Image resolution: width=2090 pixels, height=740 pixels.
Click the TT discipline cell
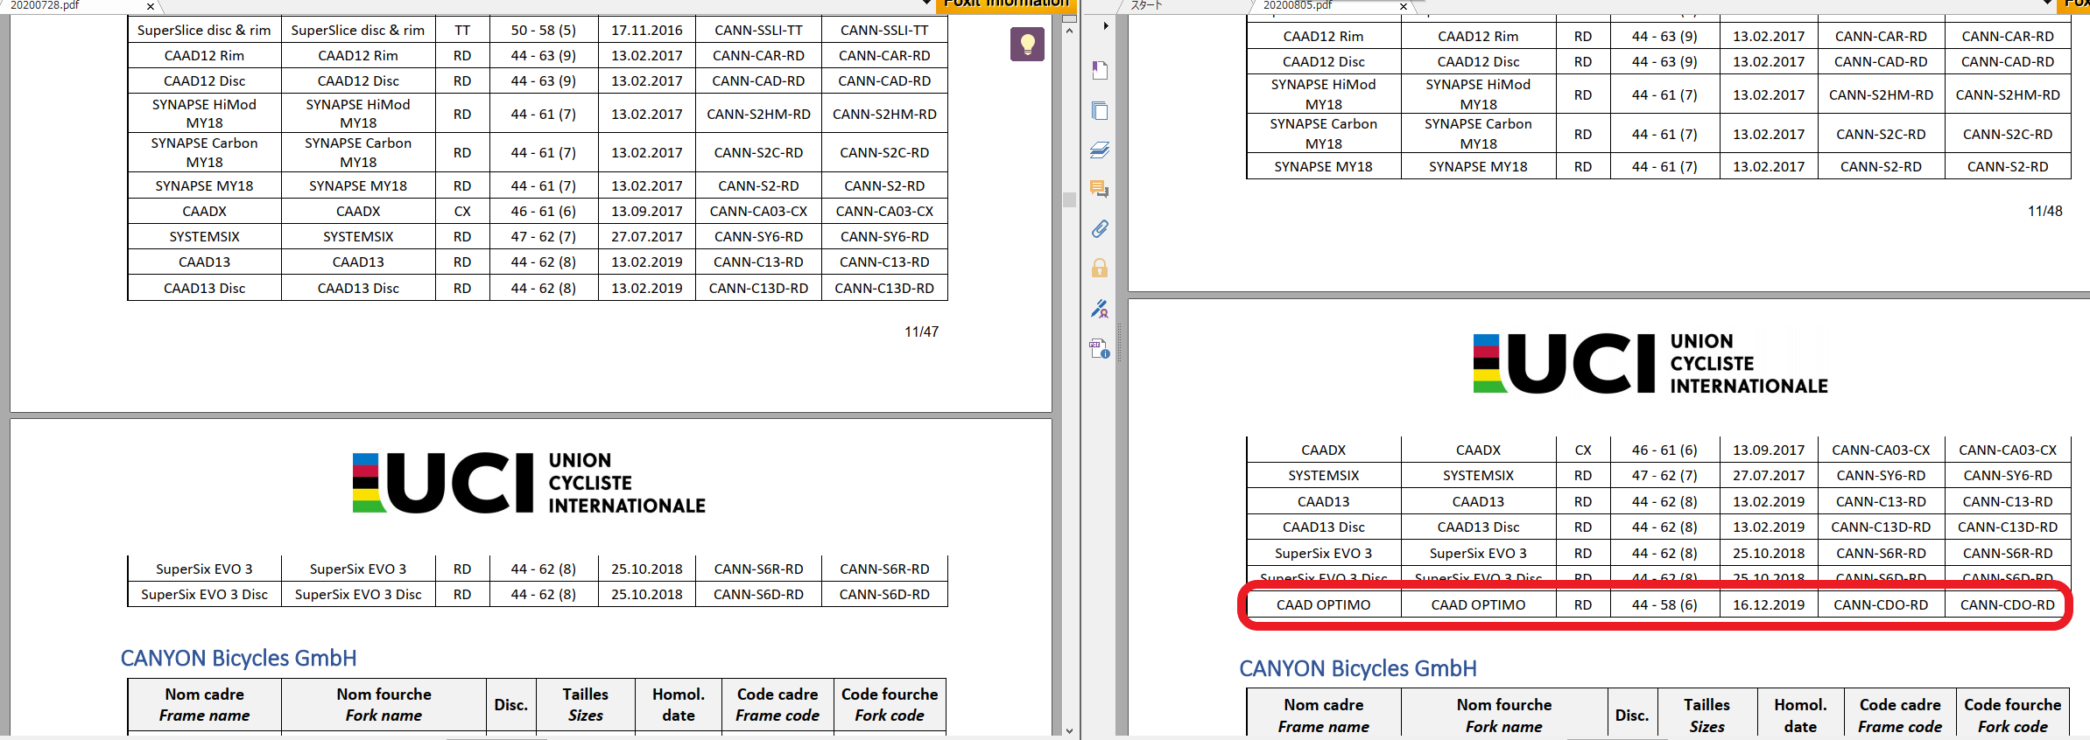click(x=462, y=30)
